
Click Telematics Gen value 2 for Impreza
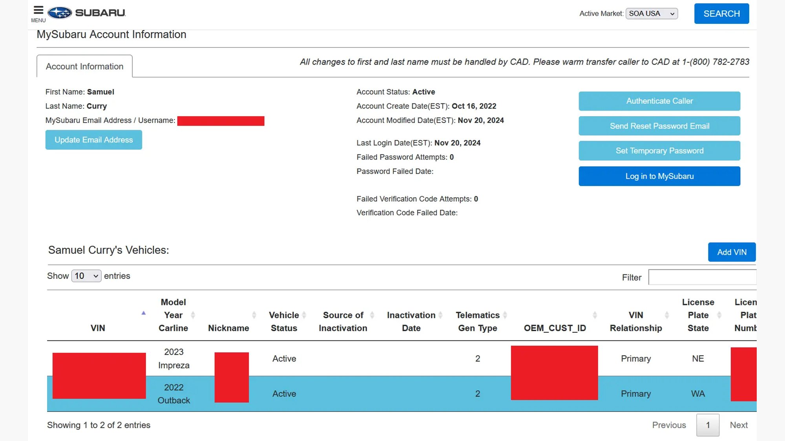coord(478,359)
